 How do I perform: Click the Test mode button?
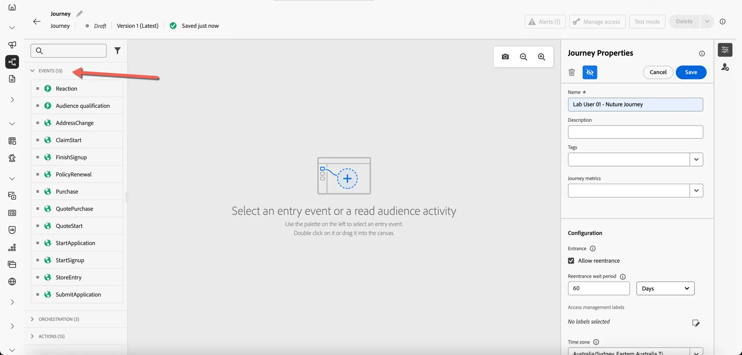(647, 21)
